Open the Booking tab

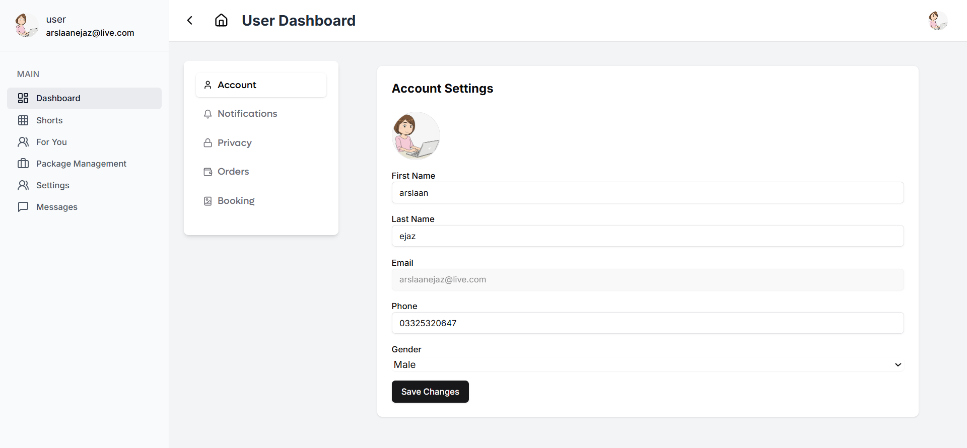click(x=236, y=201)
